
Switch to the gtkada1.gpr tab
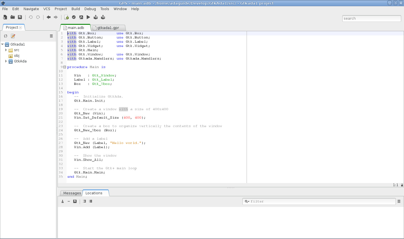point(108,28)
